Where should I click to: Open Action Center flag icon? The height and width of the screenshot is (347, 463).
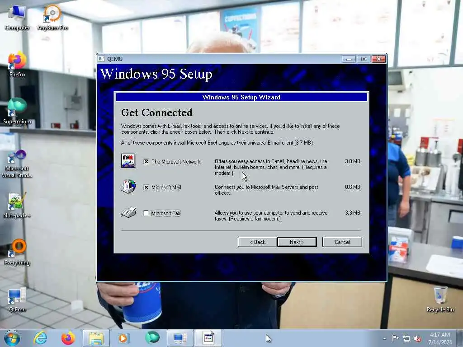pos(395,338)
